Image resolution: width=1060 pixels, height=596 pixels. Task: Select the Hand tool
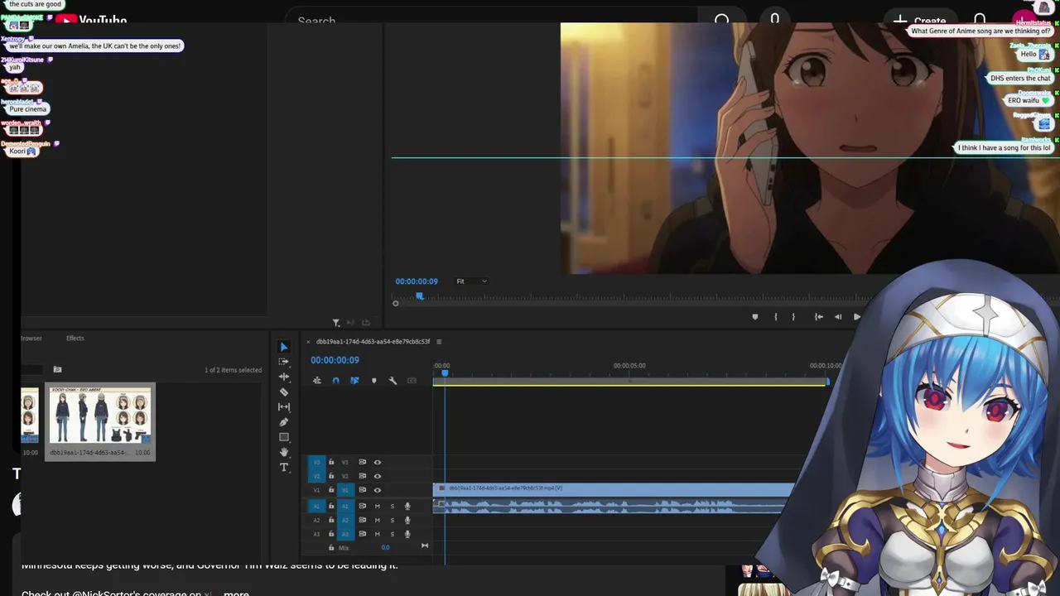coord(284,452)
